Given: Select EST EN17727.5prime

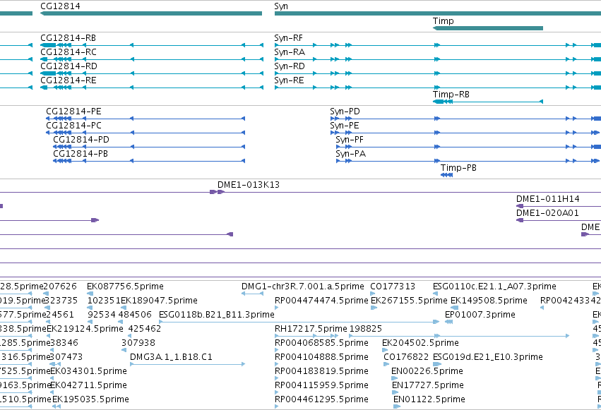Looking at the screenshot, I should click(428, 385).
